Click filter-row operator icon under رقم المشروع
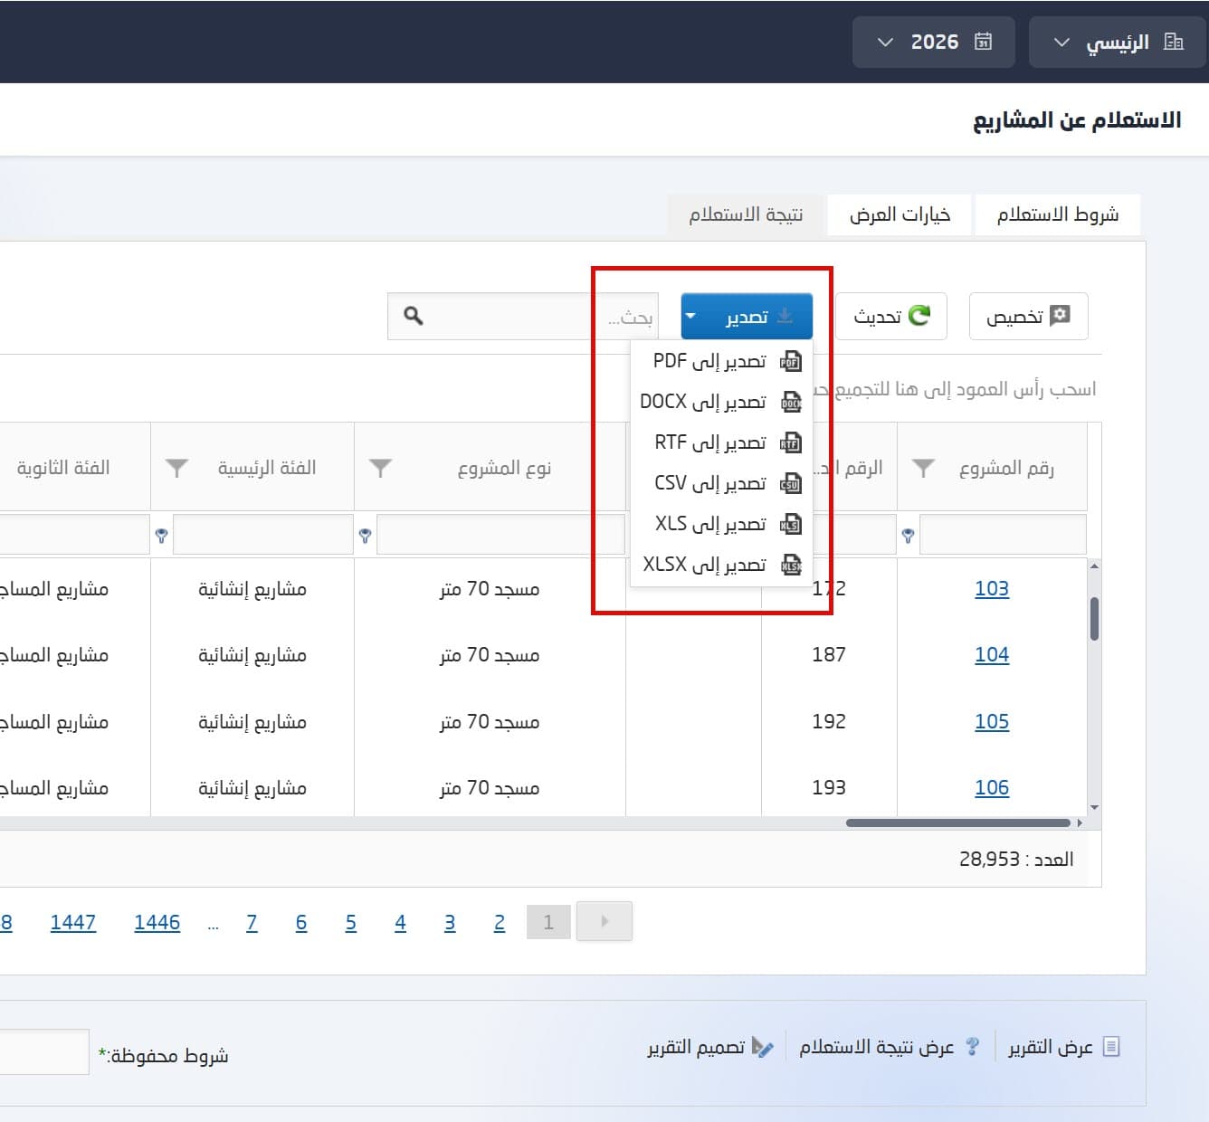 [908, 536]
